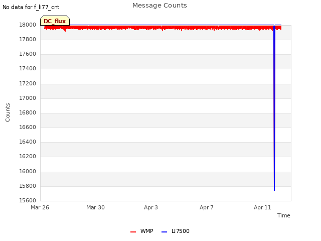Click the DC_flux annotation label
The width and height of the screenshot is (321, 241).
55,21
